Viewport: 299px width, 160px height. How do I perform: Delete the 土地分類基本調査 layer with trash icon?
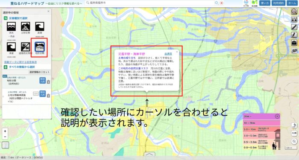pos(48,96)
